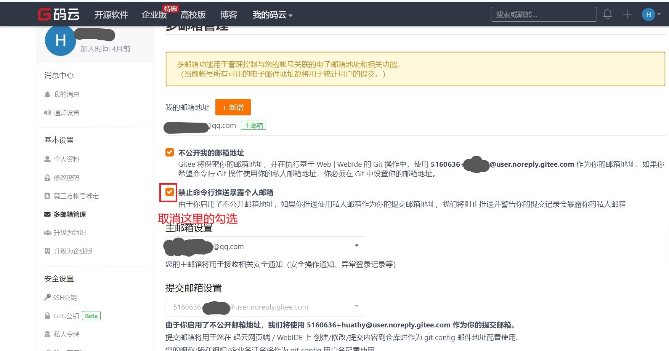Expand the 我的码云 dropdown
Image resolution: width=669 pixels, height=351 pixels.
(272, 15)
